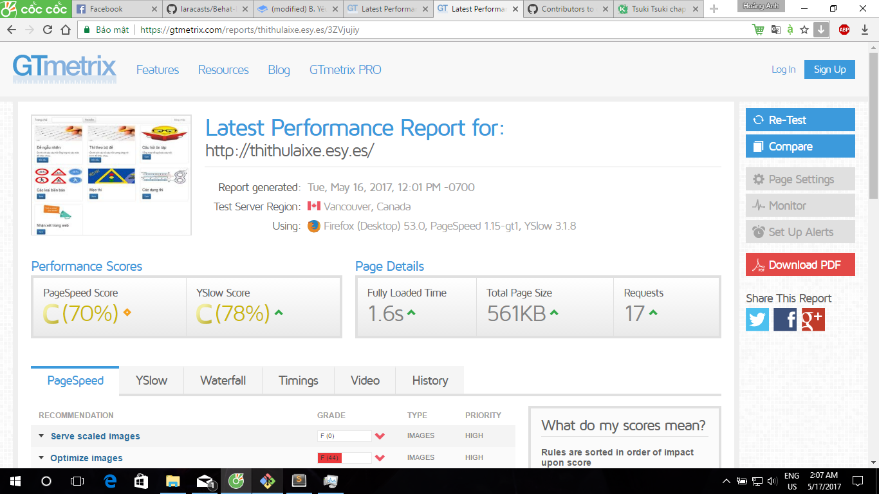The width and height of the screenshot is (879, 494).
Task: Click the GTmetrix logo
Action: click(x=64, y=69)
